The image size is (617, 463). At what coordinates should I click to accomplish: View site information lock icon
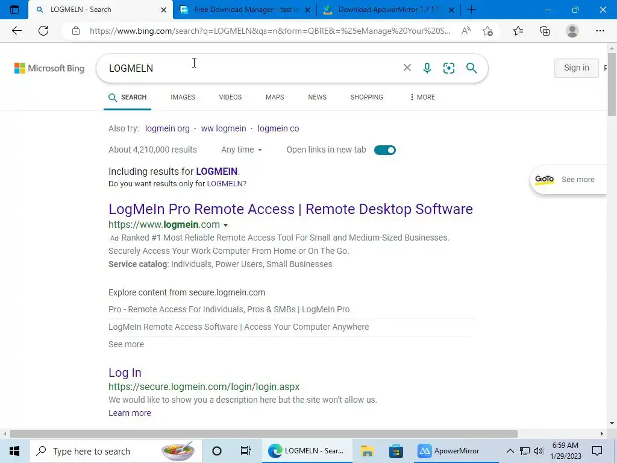click(76, 31)
